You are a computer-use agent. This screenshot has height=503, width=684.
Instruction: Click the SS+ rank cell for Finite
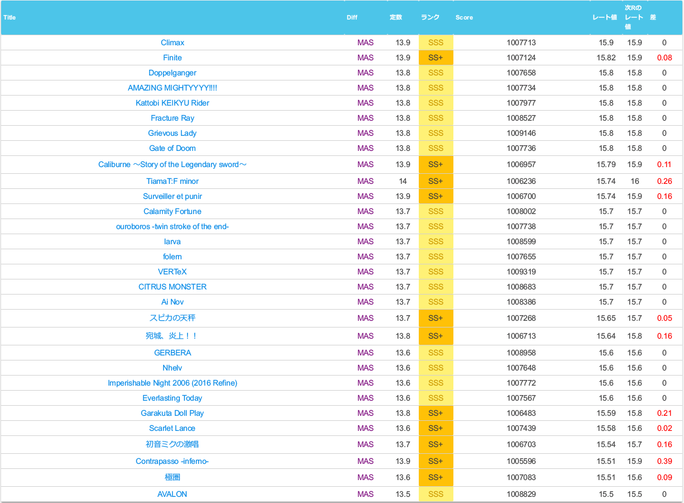pyautogui.click(x=436, y=58)
